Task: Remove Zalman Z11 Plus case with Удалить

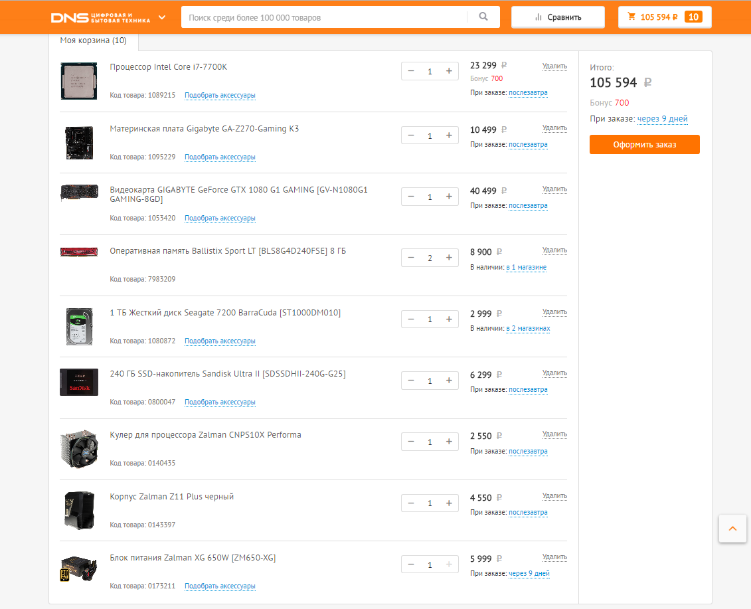Action: pos(554,496)
